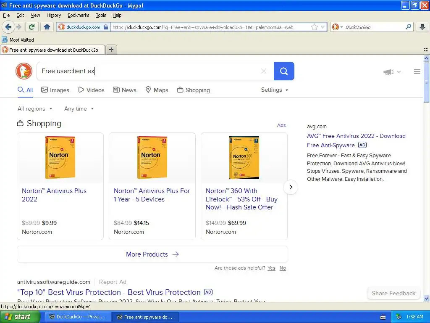Click Norton 360 Lifelock box image
Image resolution: width=430 pixels, height=323 pixels.
tap(244, 158)
